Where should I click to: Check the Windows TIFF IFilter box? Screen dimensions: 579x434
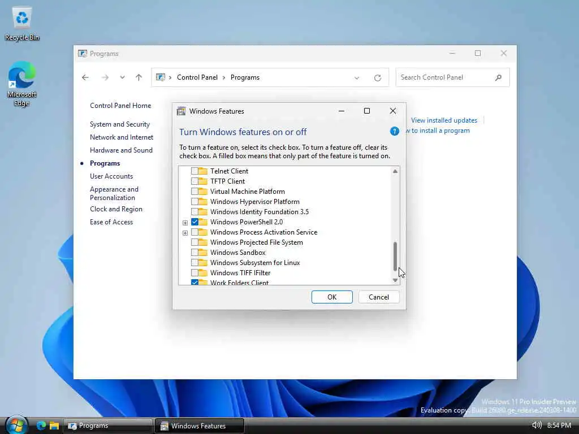click(x=195, y=273)
